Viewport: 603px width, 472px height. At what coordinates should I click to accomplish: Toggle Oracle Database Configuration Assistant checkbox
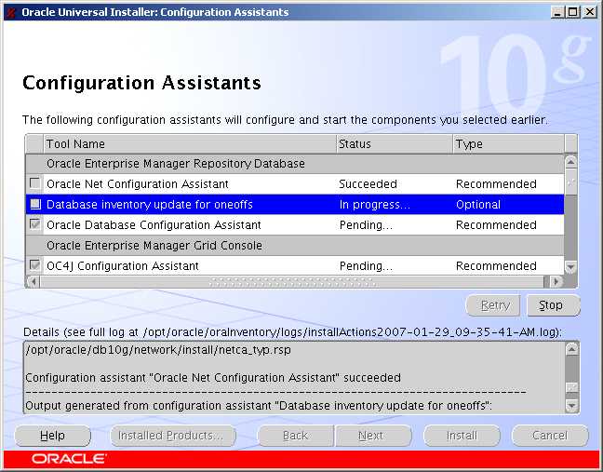pos(34,225)
